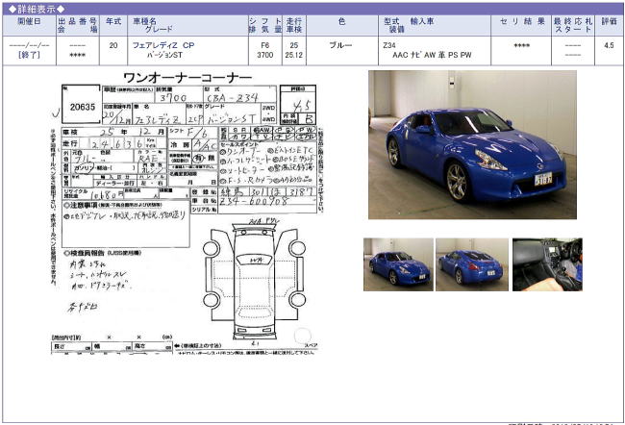
Task: Click the 評価 column header
Action: (609, 25)
